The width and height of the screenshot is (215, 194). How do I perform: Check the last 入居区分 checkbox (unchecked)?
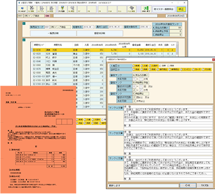pyautogui.click(x=169, y=66)
